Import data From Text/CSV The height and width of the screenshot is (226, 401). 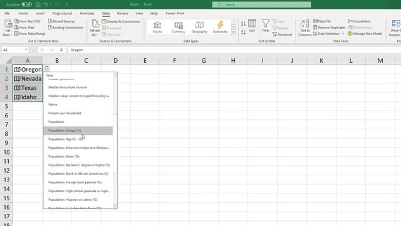tap(28, 21)
